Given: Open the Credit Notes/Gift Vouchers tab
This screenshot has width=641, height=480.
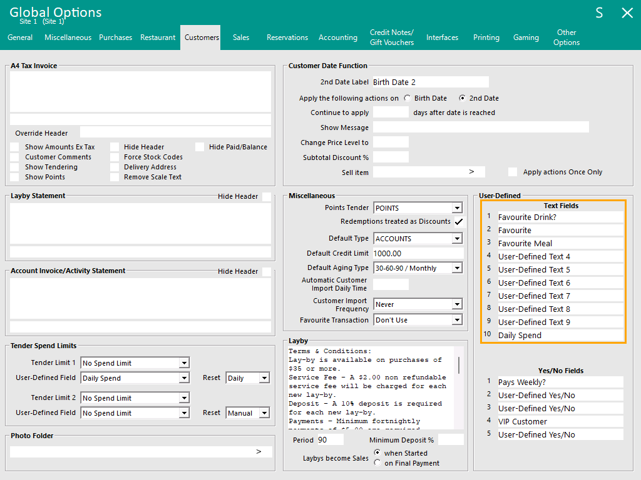Looking at the screenshot, I should (392, 37).
